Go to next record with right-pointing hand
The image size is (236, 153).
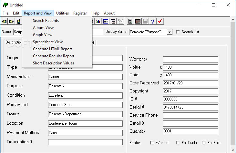click(x=11, y=22)
